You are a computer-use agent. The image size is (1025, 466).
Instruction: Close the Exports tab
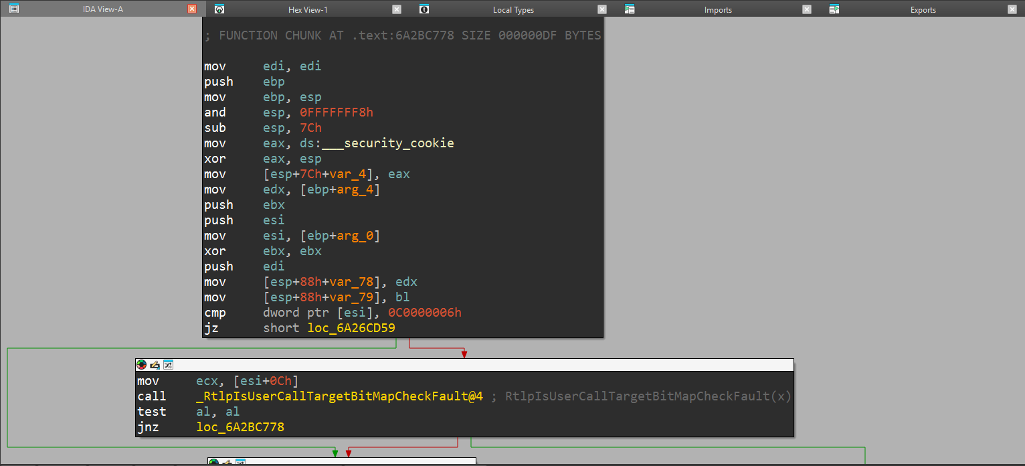1012,9
